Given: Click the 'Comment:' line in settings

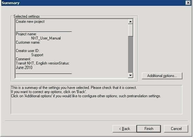Looking at the screenshot, I should click(23, 59).
